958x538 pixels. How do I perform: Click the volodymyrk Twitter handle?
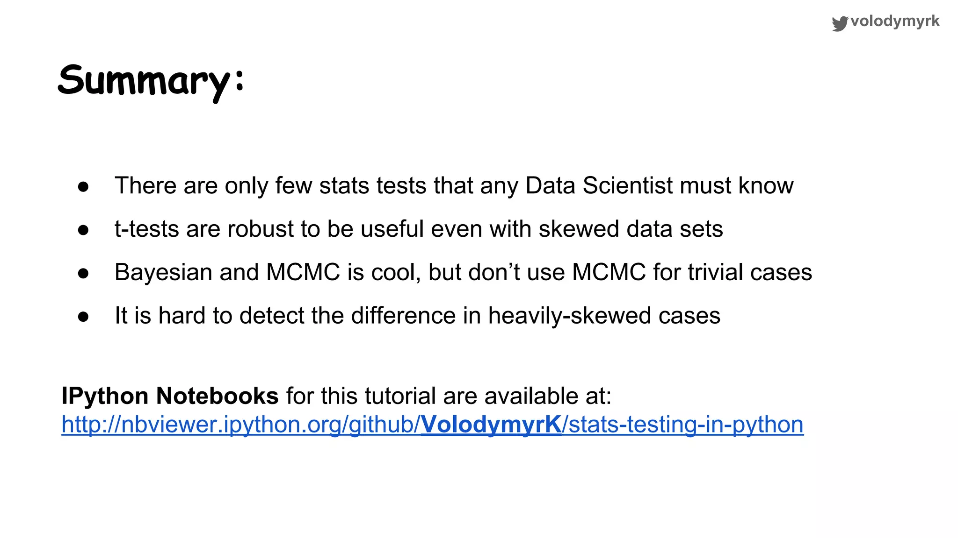[x=895, y=21]
